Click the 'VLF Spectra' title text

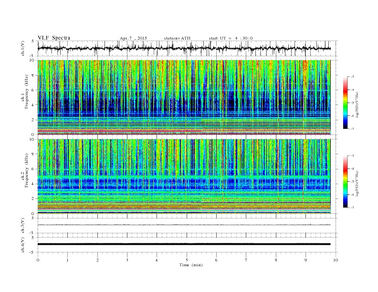click(x=54, y=38)
